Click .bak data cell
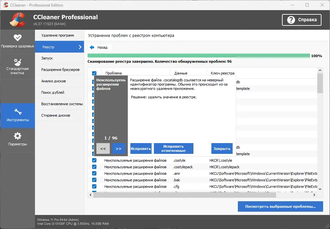 (x=176, y=180)
